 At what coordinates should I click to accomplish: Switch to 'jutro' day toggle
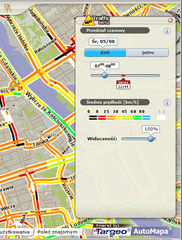tap(148, 53)
